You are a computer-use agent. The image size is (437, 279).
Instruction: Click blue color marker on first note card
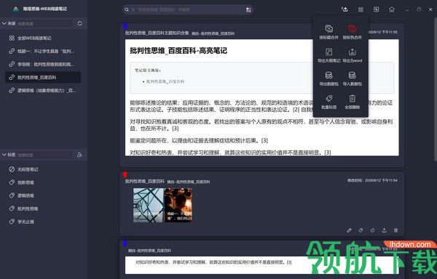pyautogui.click(x=125, y=26)
